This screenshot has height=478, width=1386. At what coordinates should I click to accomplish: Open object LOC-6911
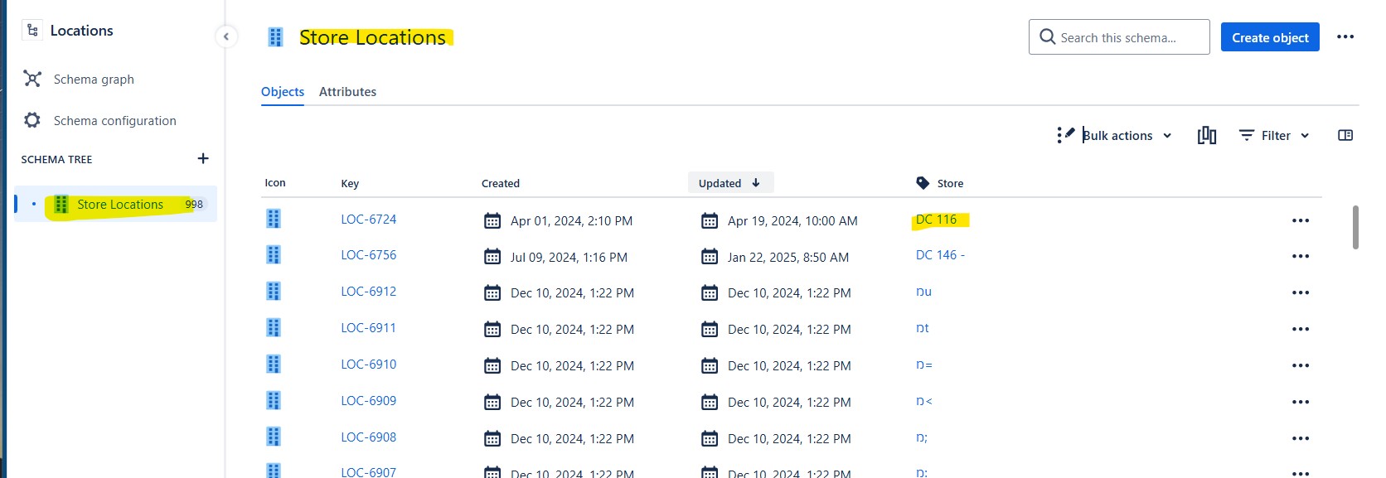tap(368, 328)
